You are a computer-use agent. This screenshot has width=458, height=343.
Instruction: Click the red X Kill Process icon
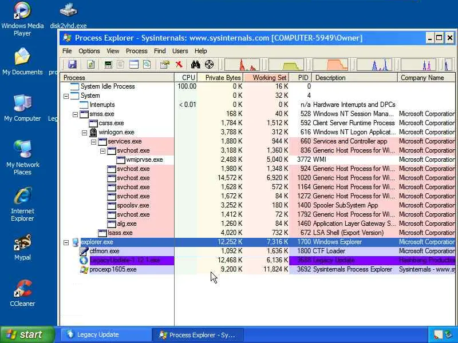179,64
